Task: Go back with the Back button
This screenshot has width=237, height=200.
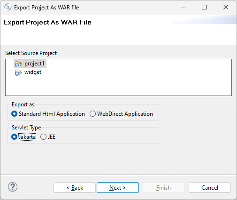Action: coord(75,187)
